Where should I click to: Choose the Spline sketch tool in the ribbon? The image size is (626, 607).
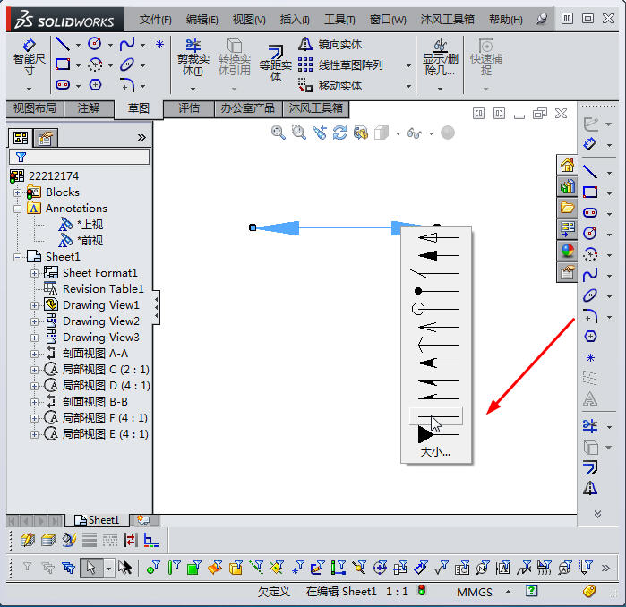(127, 44)
